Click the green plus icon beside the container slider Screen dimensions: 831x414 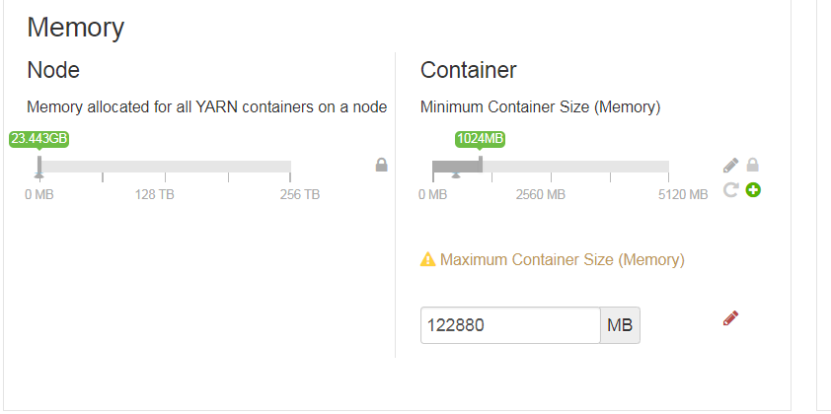click(753, 188)
